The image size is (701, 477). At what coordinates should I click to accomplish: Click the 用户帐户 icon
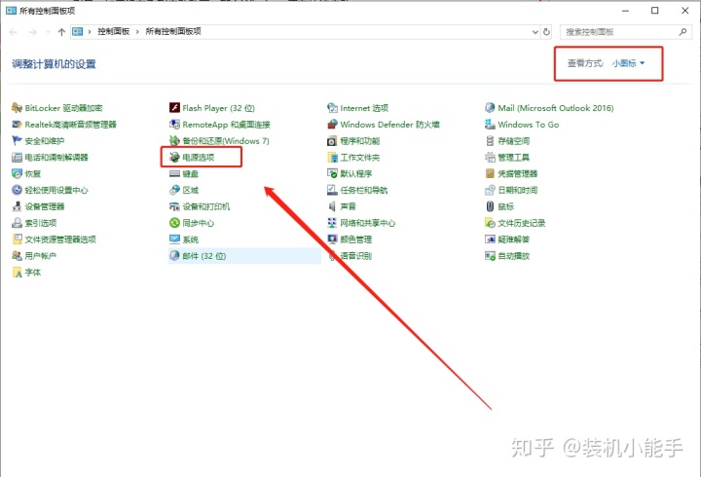point(17,256)
